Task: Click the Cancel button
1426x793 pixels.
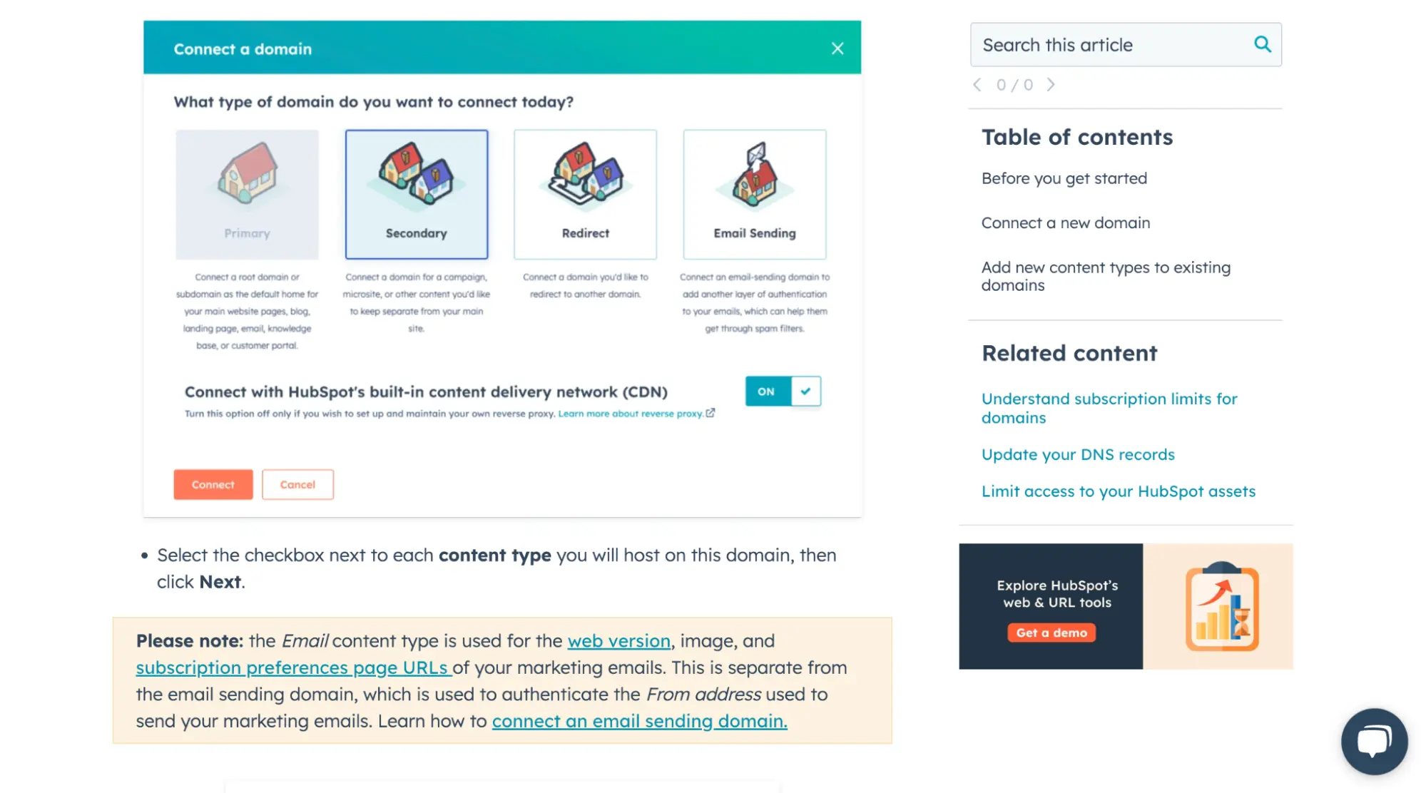Action: (x=298, y=484)
